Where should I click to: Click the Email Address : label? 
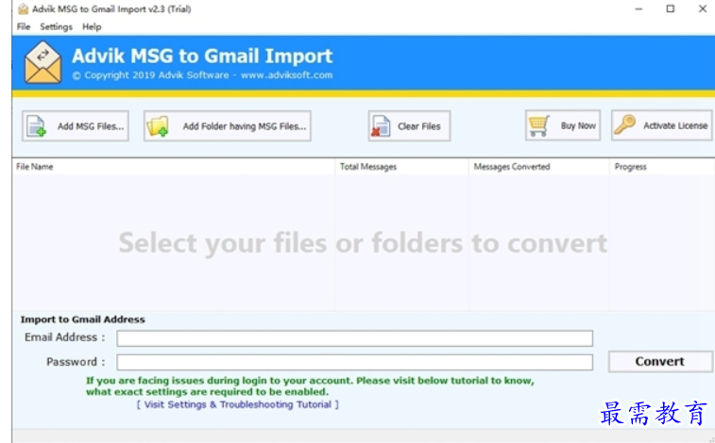[x=65, y=337]
